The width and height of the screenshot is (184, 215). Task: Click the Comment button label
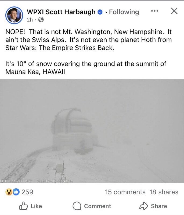point(98,206)
